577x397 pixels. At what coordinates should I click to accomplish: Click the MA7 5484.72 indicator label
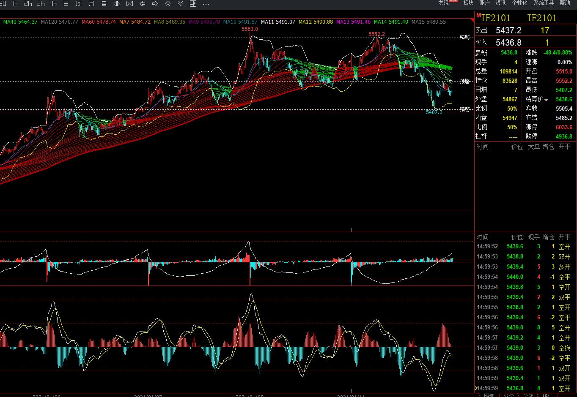(135, 22)
